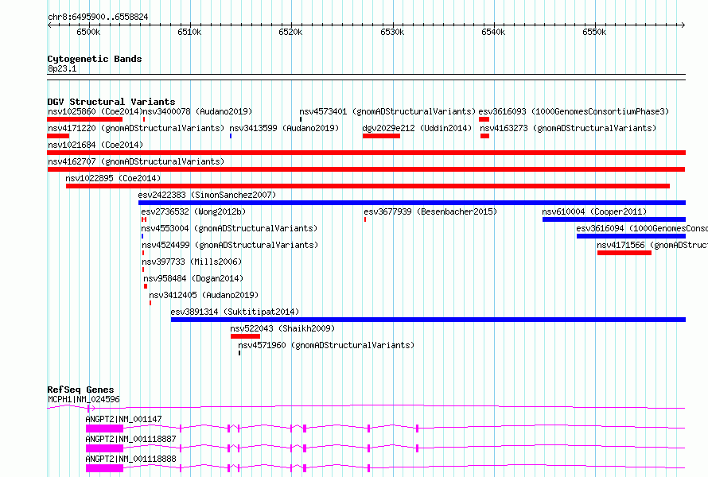Screen dimensions: 708x477
Task: Select the magenta exon block of ANGPT2|NM_001118888
Action: (x=104, y=468)
